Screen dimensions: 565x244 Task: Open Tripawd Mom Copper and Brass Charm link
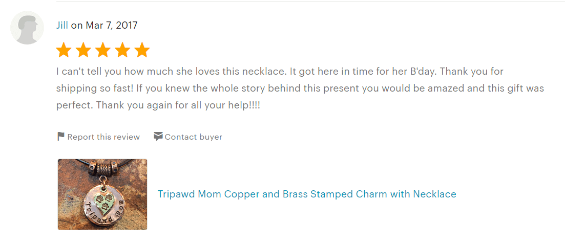307,194
